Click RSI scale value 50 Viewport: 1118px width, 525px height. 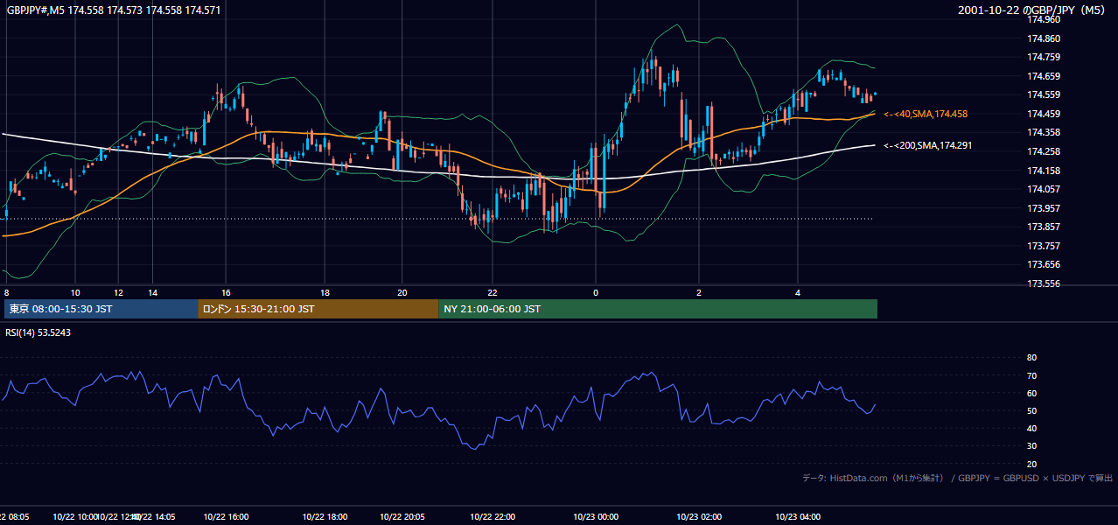1031,410
